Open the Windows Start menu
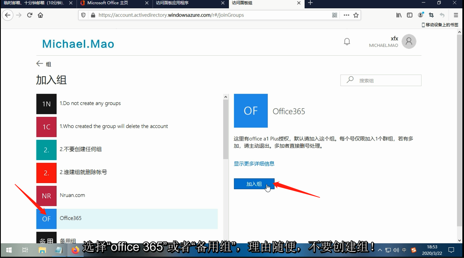Image resolution: width=464 pixels, height=258 pixels. tap(9, 250)
